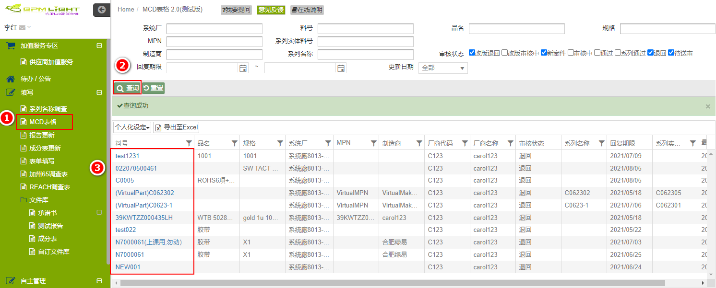This screenshot has width=716, height=288.
Task: Filter the MPN column
Action: 373,143
